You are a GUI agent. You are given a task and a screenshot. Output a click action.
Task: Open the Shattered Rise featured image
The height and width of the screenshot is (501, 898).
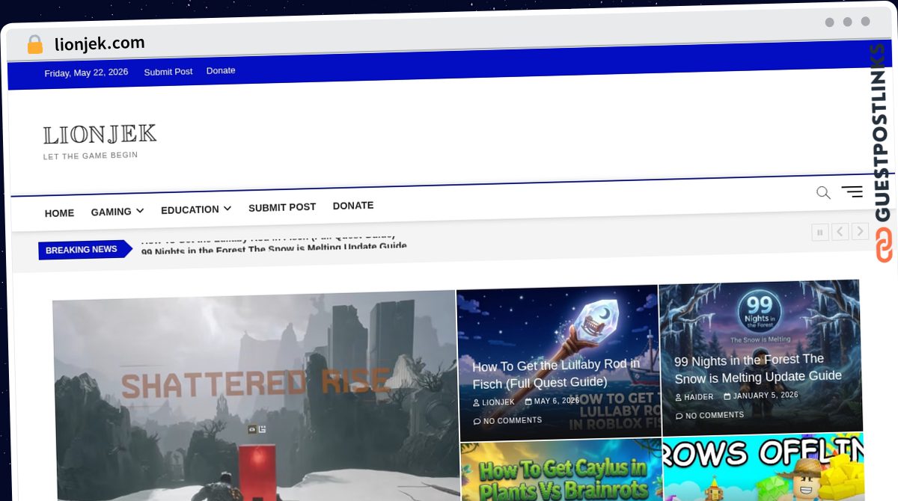pyautogui.click(x=254, y=396)
